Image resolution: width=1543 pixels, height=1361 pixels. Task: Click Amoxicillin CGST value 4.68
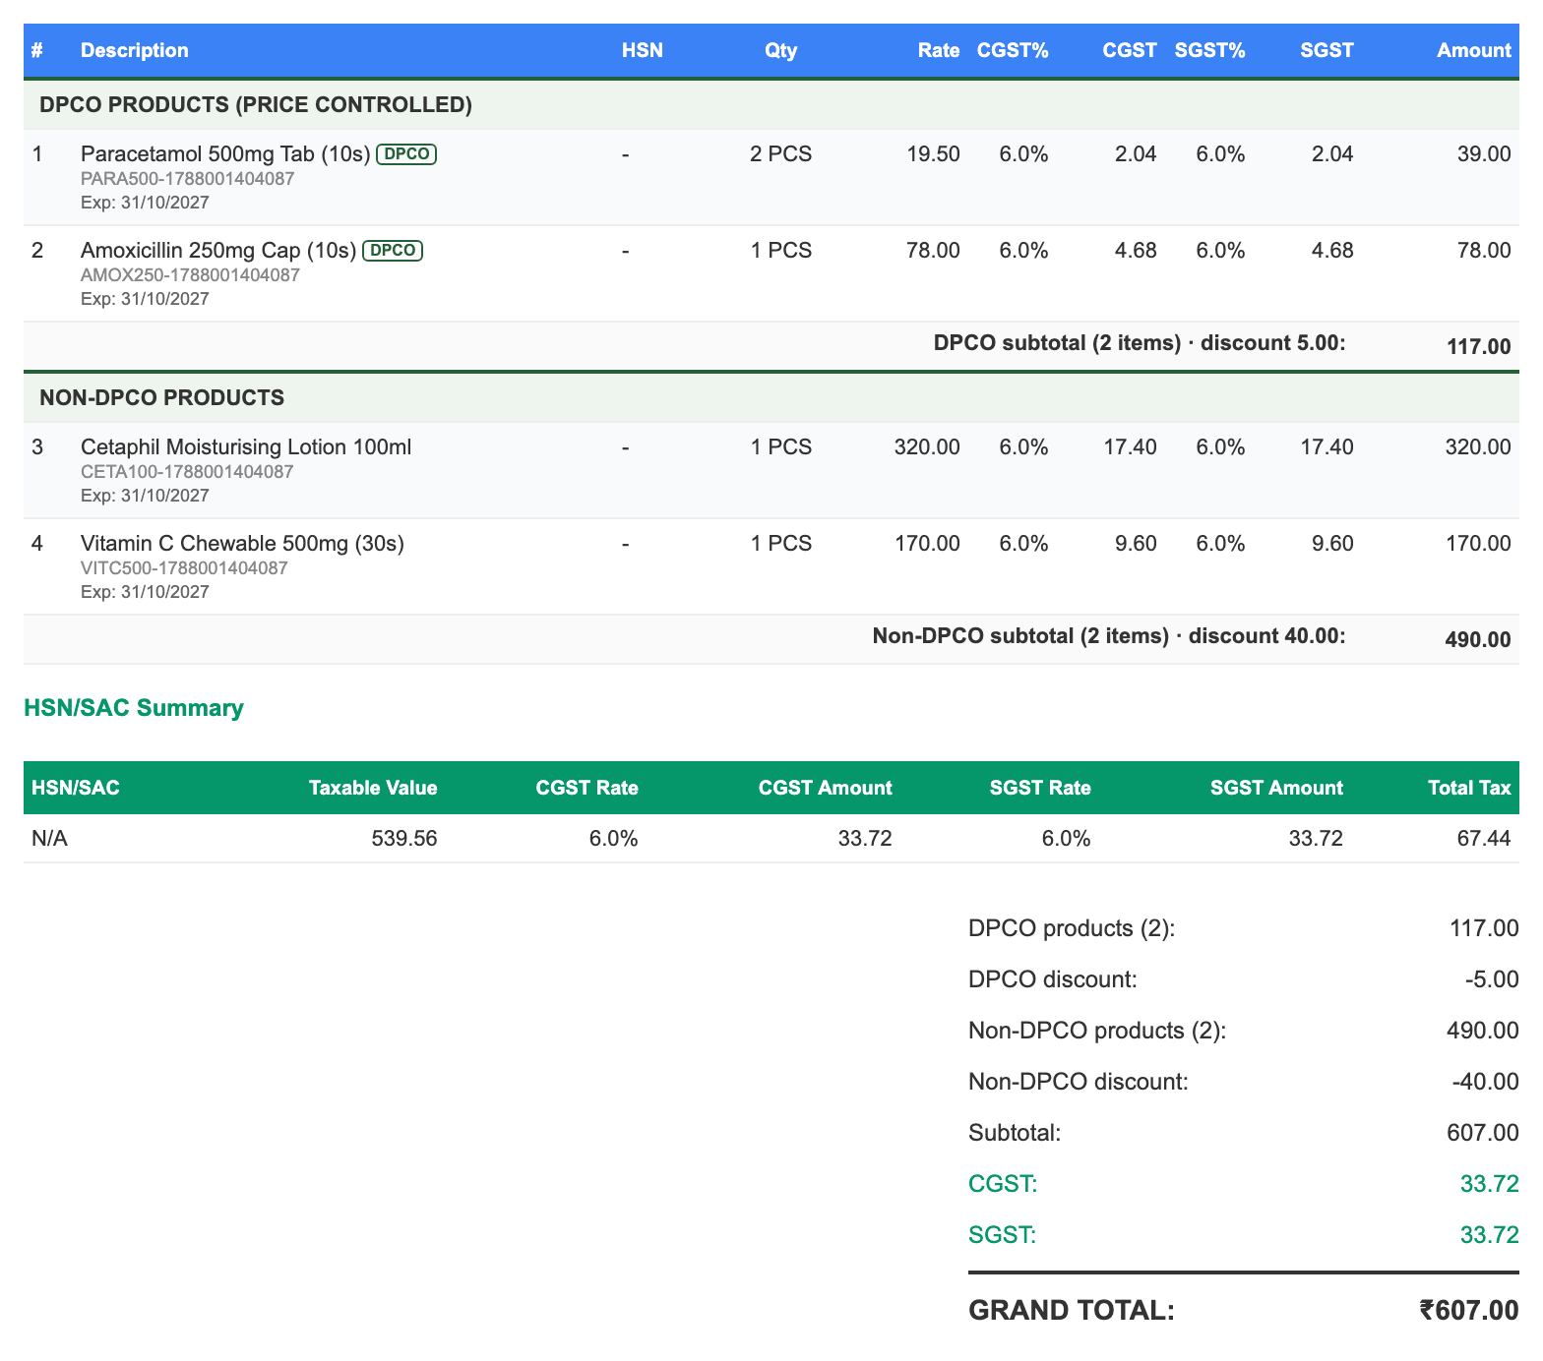[x=1136, y=250]
